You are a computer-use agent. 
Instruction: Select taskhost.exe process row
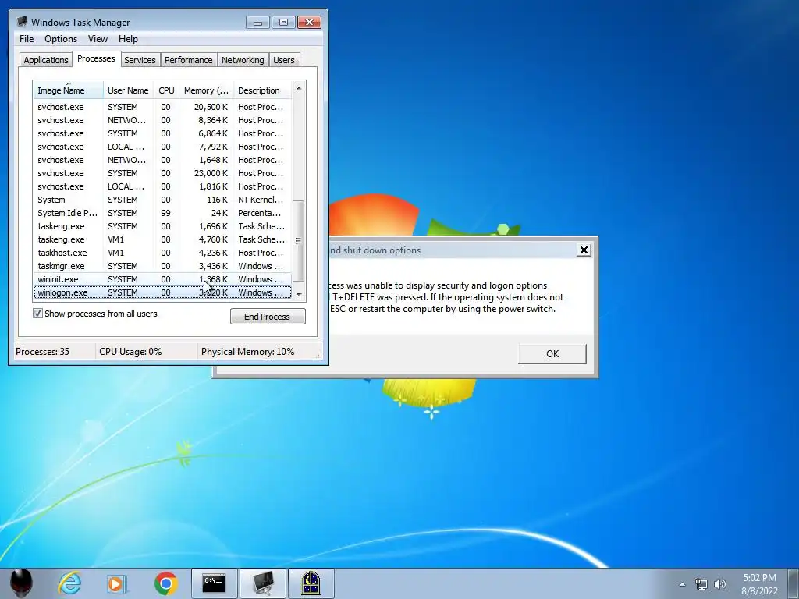click(x=162, y=253)
